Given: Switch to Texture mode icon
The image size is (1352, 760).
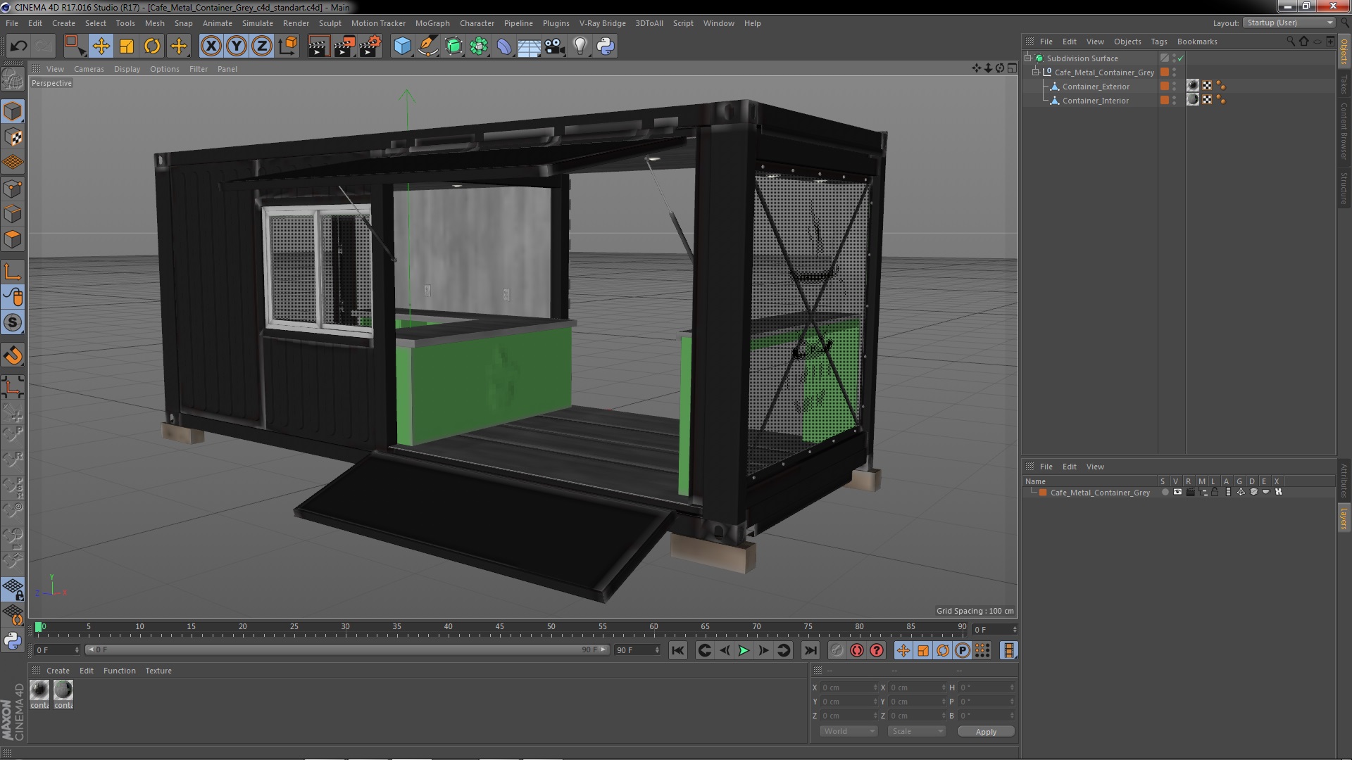Looking at the screenshot, I should coord(13,137).
